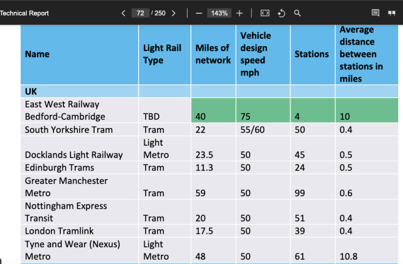Select the Docklands Light Railway cell
403x264 pixels.
click(74, 155)
